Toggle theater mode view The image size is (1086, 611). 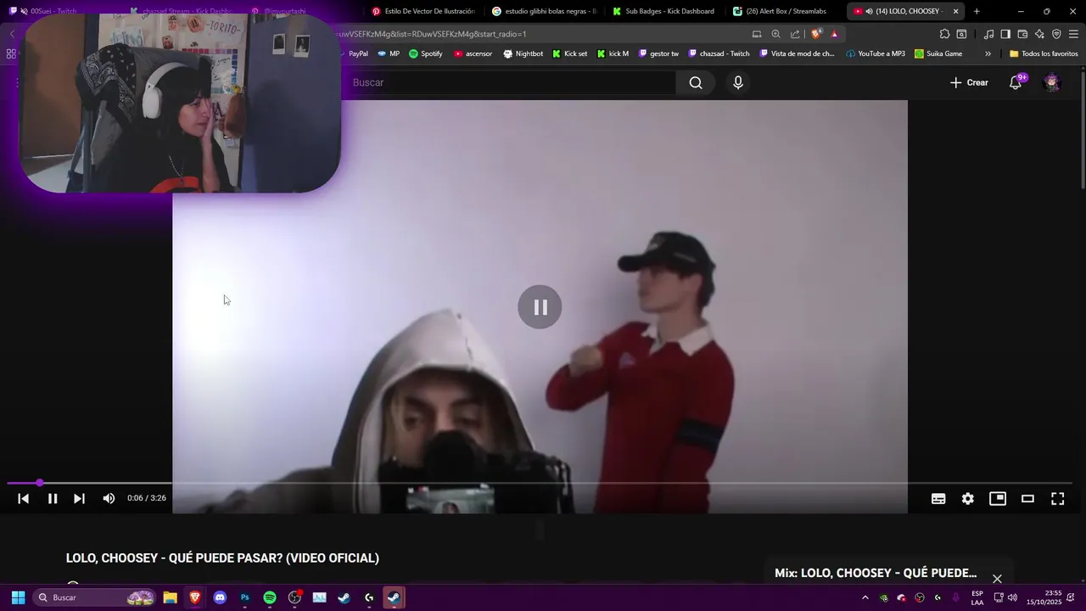tap(1027, 499)
